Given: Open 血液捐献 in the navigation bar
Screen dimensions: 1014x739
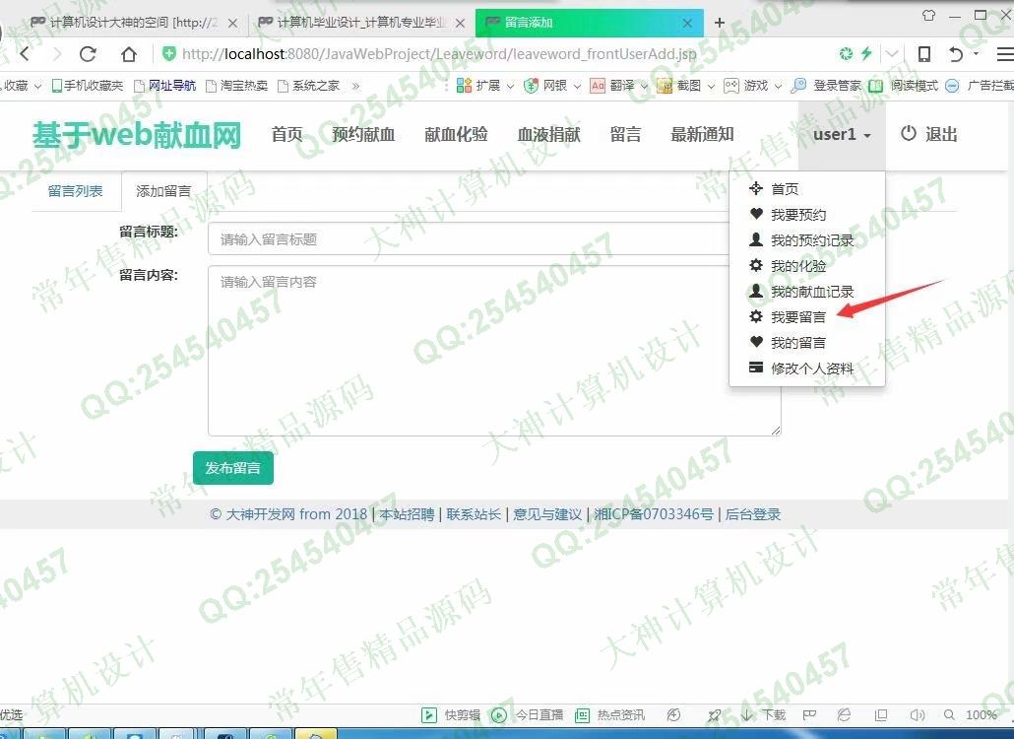Looking at the screenshot, I should [549, 134].
